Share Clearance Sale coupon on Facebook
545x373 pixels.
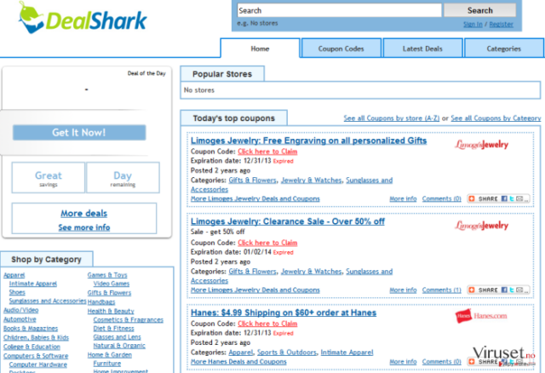pos(504,290)
